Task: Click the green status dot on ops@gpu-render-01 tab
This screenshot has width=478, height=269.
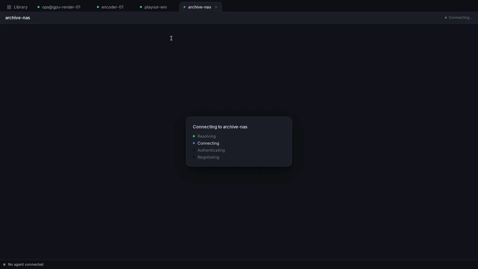Action: pos(38,7)
